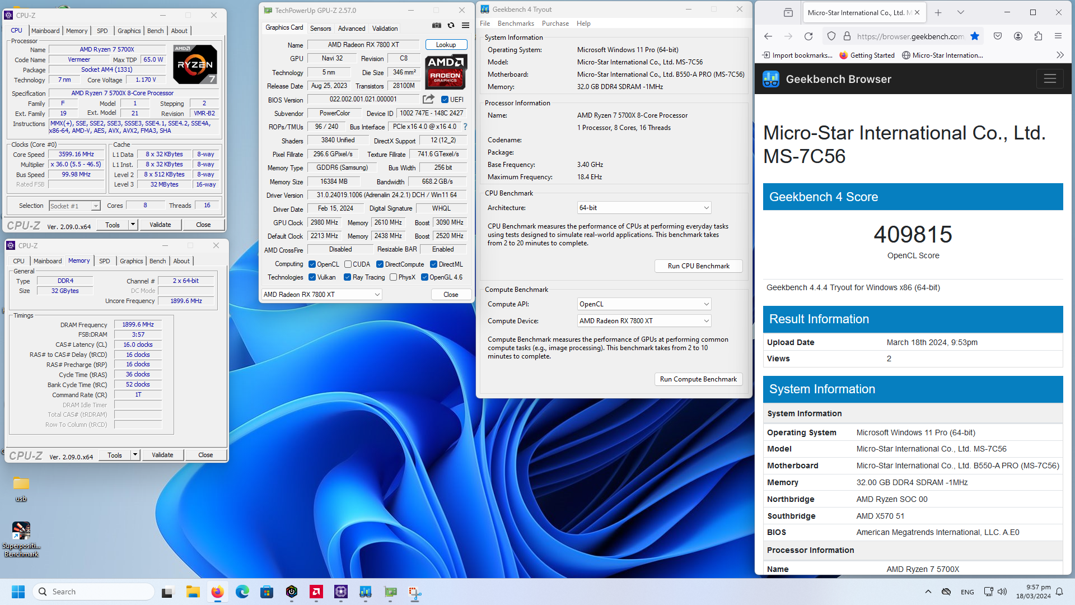The width and height of the screenshot is (1075, 605).
Task: Open the Compute Device dropdown
Action: (644, 321)
